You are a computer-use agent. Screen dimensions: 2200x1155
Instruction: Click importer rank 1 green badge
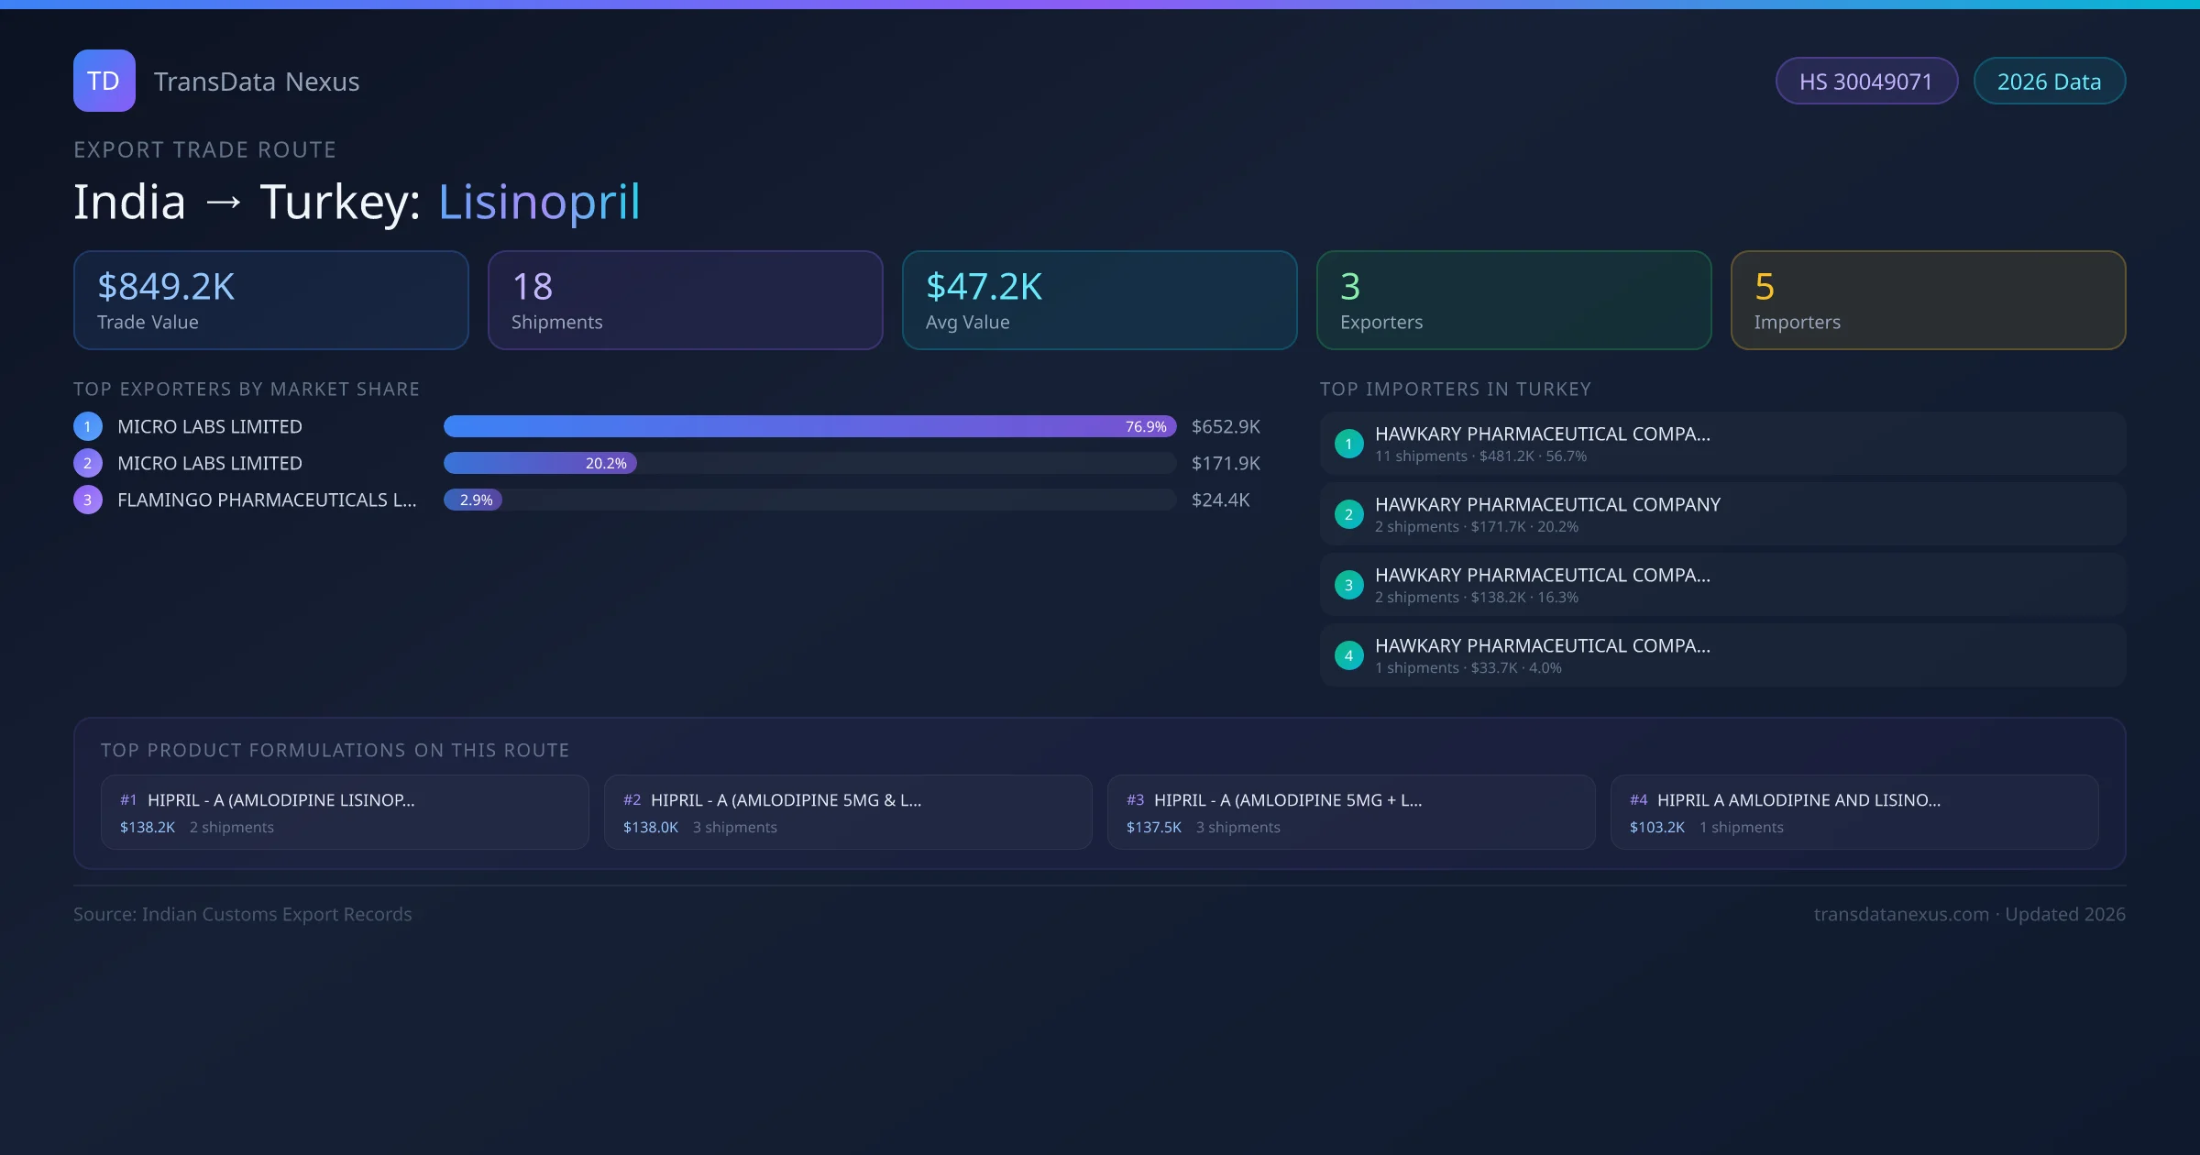click(1348, 444)
